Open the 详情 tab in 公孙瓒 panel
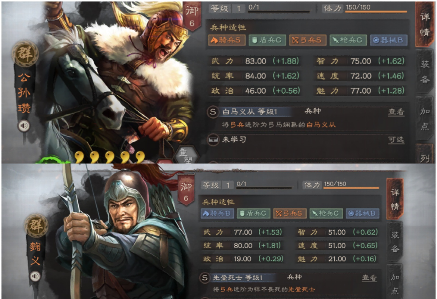 click(x=425, y=25)
